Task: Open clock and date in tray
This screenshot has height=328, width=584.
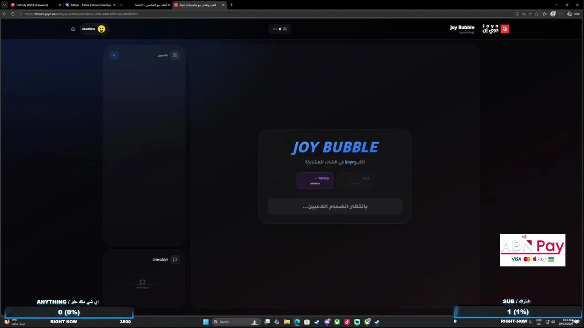Action: click(566, 322)
